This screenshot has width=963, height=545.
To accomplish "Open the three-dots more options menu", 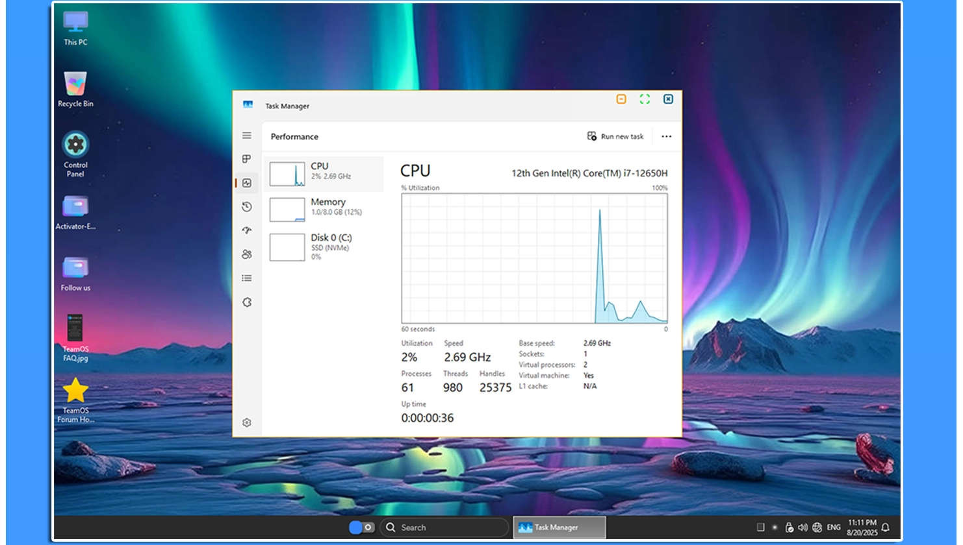I will click(x=666, y=136).
